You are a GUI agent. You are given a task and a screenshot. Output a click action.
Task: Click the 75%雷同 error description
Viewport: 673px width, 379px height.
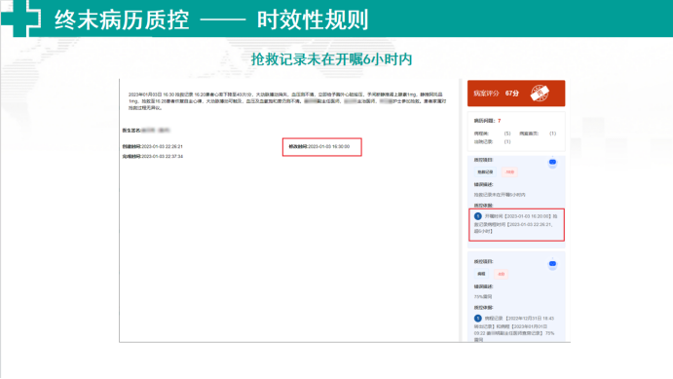pyautogui.click(x=483, y=296)
